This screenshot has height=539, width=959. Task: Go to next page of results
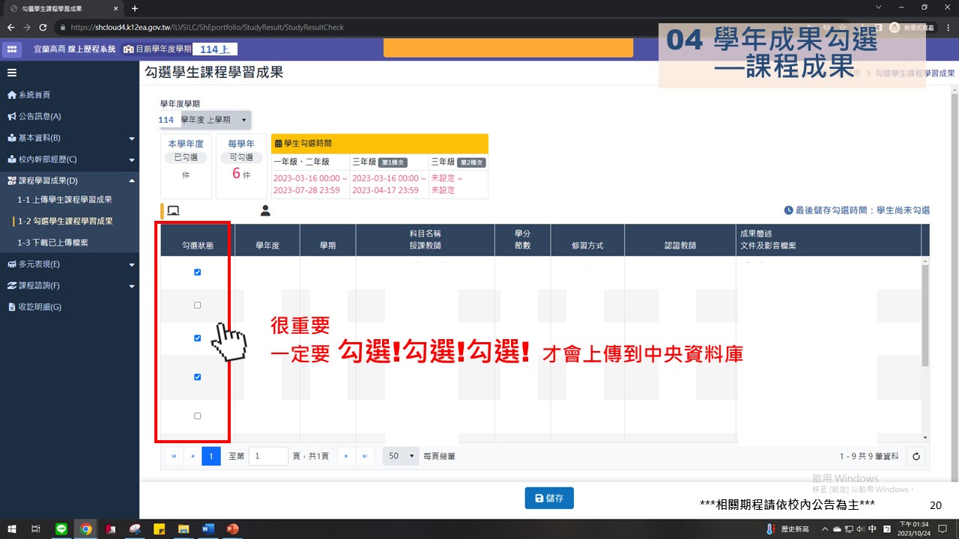[346, 456]
